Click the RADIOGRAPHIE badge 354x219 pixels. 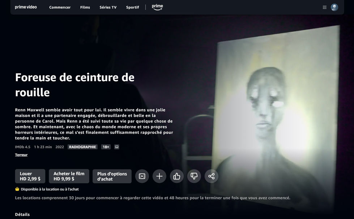click(82, 147)
